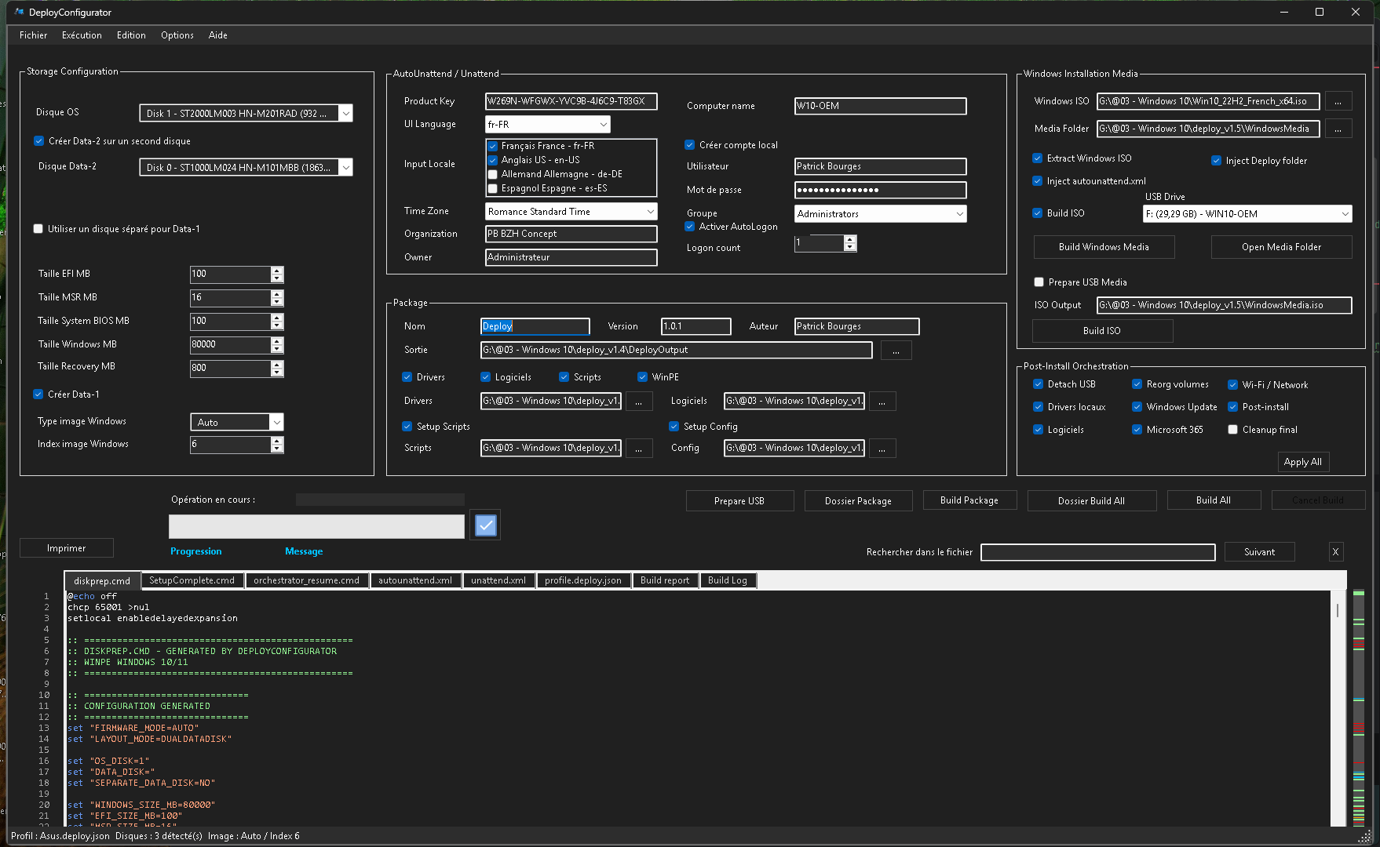Click Apply All button
The image size is (1380, 847).
pos(1303,463)
